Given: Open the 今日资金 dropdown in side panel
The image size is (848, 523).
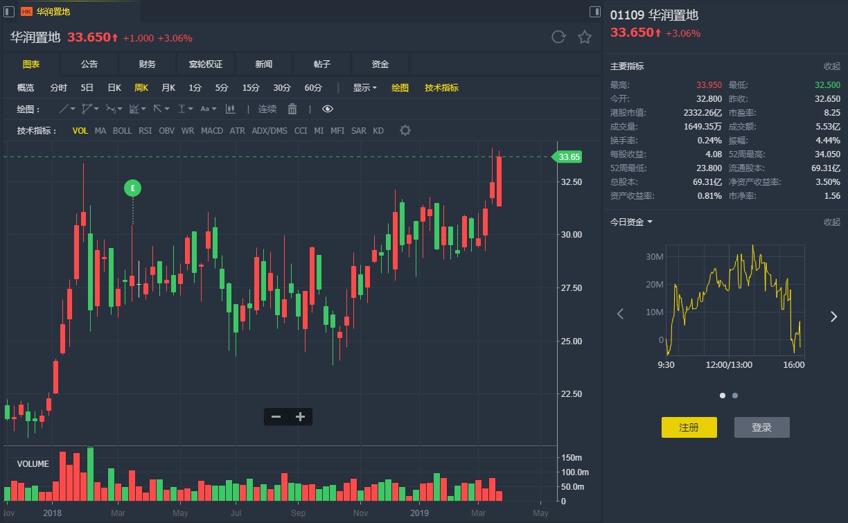Looking at the screenshot, I should coord(631,222).
